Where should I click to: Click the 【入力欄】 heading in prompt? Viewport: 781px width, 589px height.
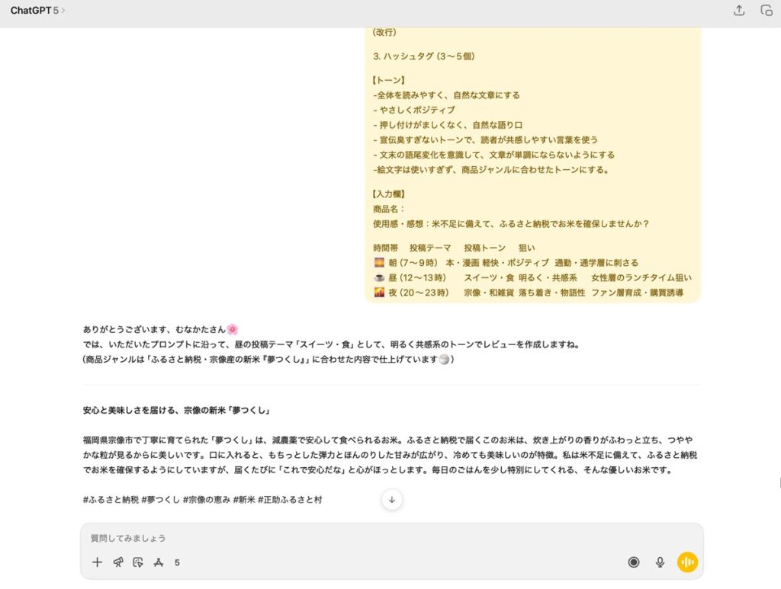pos(389,194)
